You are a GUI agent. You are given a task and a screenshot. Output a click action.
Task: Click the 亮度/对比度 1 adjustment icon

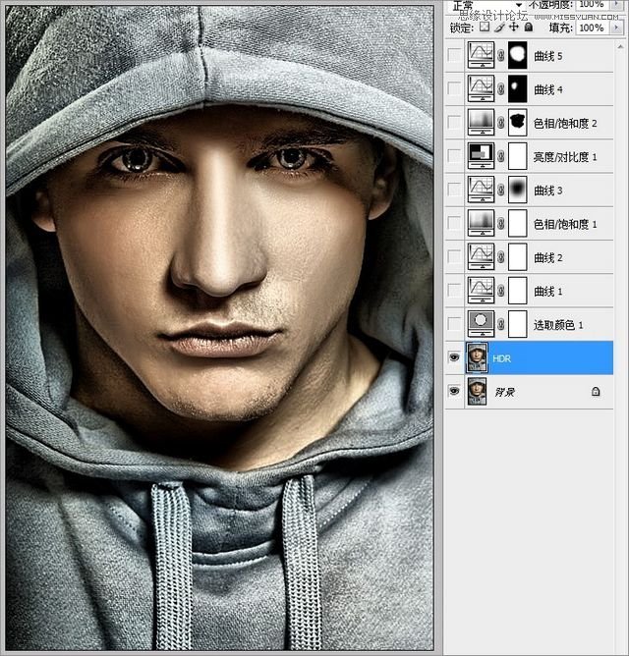tap(482, 156)
